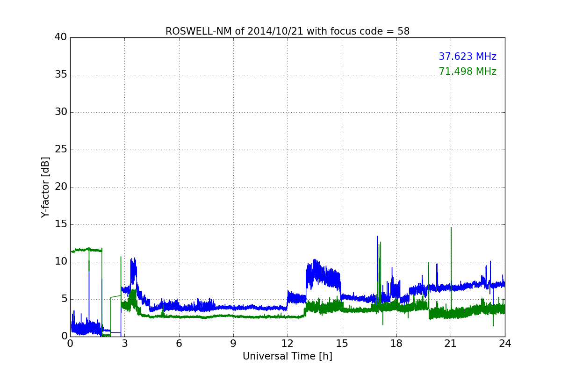Click the plot title "ROSWELL-NM of 2014/10/21 with focus code = 58"

tap(288, 31)
